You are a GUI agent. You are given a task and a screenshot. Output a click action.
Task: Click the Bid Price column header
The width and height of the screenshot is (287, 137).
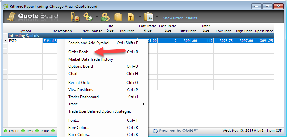128,31
